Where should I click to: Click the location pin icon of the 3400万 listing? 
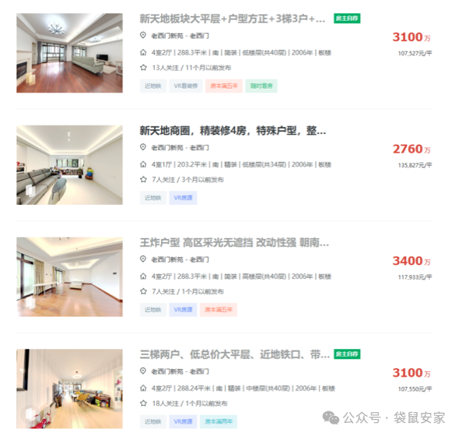point(143,259)
